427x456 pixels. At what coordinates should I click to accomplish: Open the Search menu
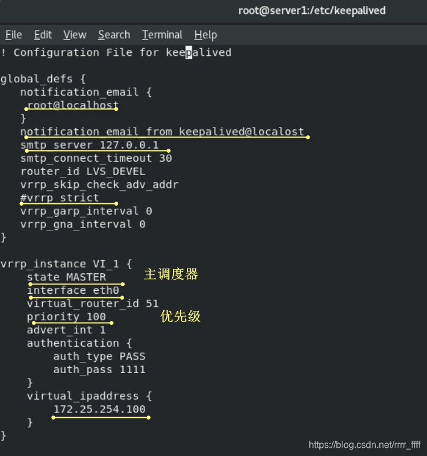[x=114, y=35]
